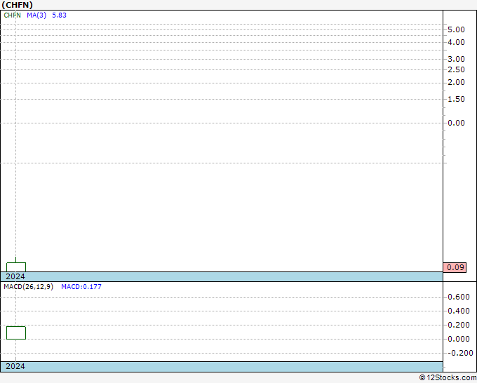This screenshot has height=383, width=477.
Task: Click the 4.00 price axis label
Action: tap(456, 42)
